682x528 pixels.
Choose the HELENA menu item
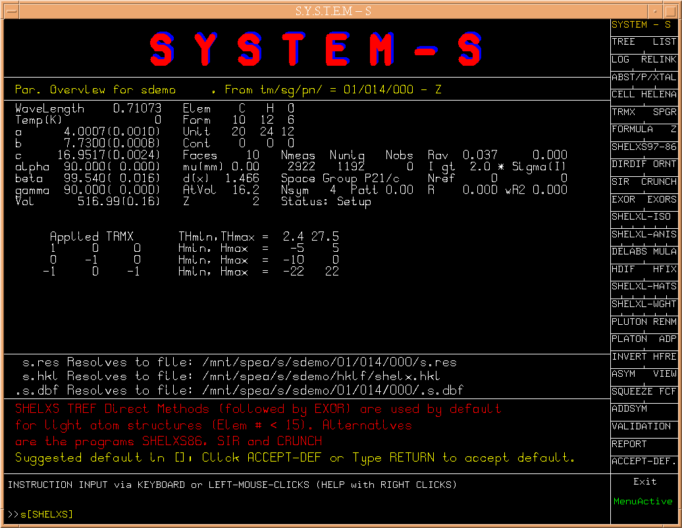(658, 94)
